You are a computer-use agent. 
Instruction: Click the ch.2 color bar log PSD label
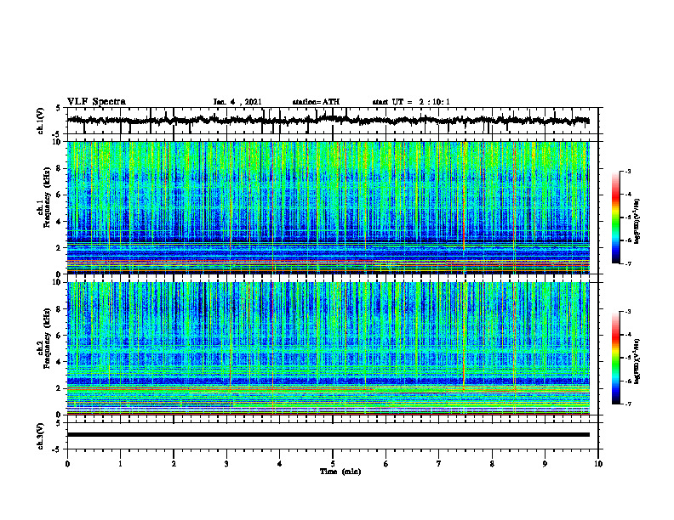tap(637, 361)
